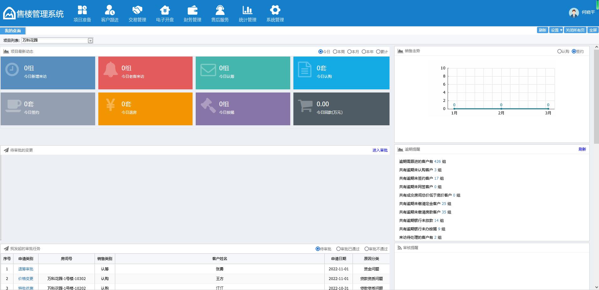Click the 交易管理 handshake icon
The image size is (599, 290).
tap(137, 10)
